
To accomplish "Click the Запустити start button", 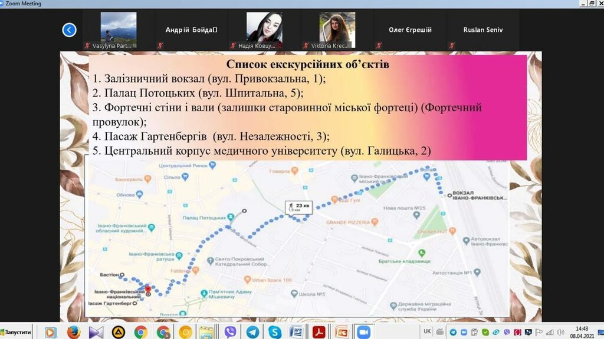I will pos(16,333).
